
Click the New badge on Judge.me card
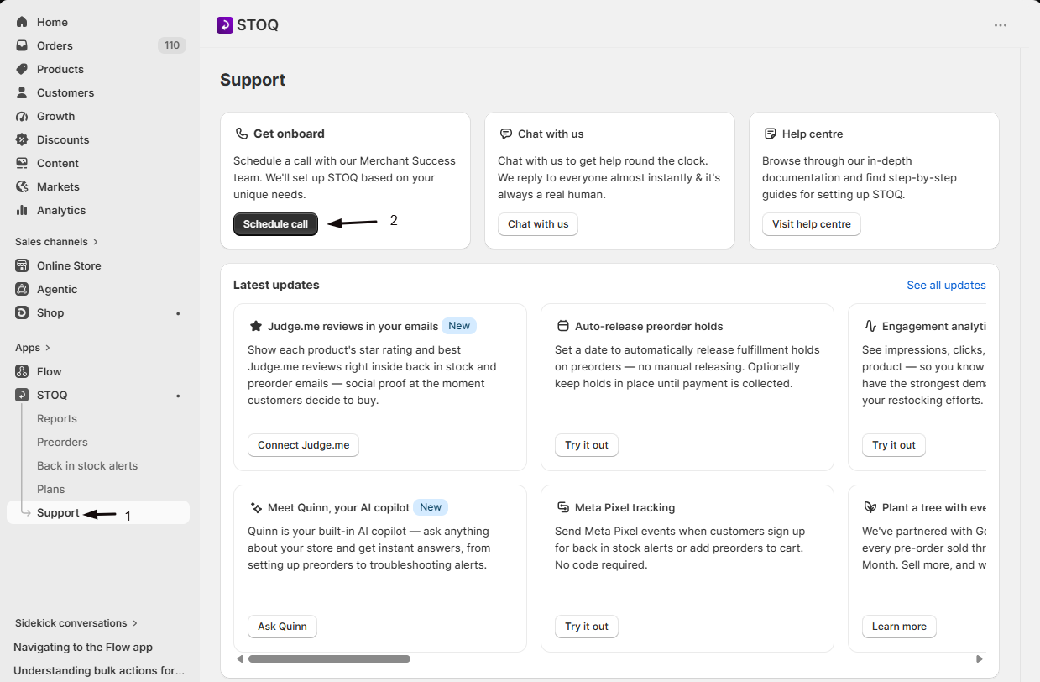coord(459,326)
